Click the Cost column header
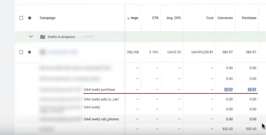The image size is (266, 135). tap(210, 18)
